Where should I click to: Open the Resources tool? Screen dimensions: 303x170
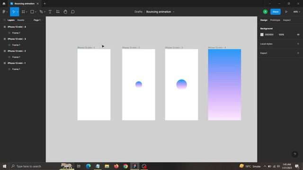58,12
